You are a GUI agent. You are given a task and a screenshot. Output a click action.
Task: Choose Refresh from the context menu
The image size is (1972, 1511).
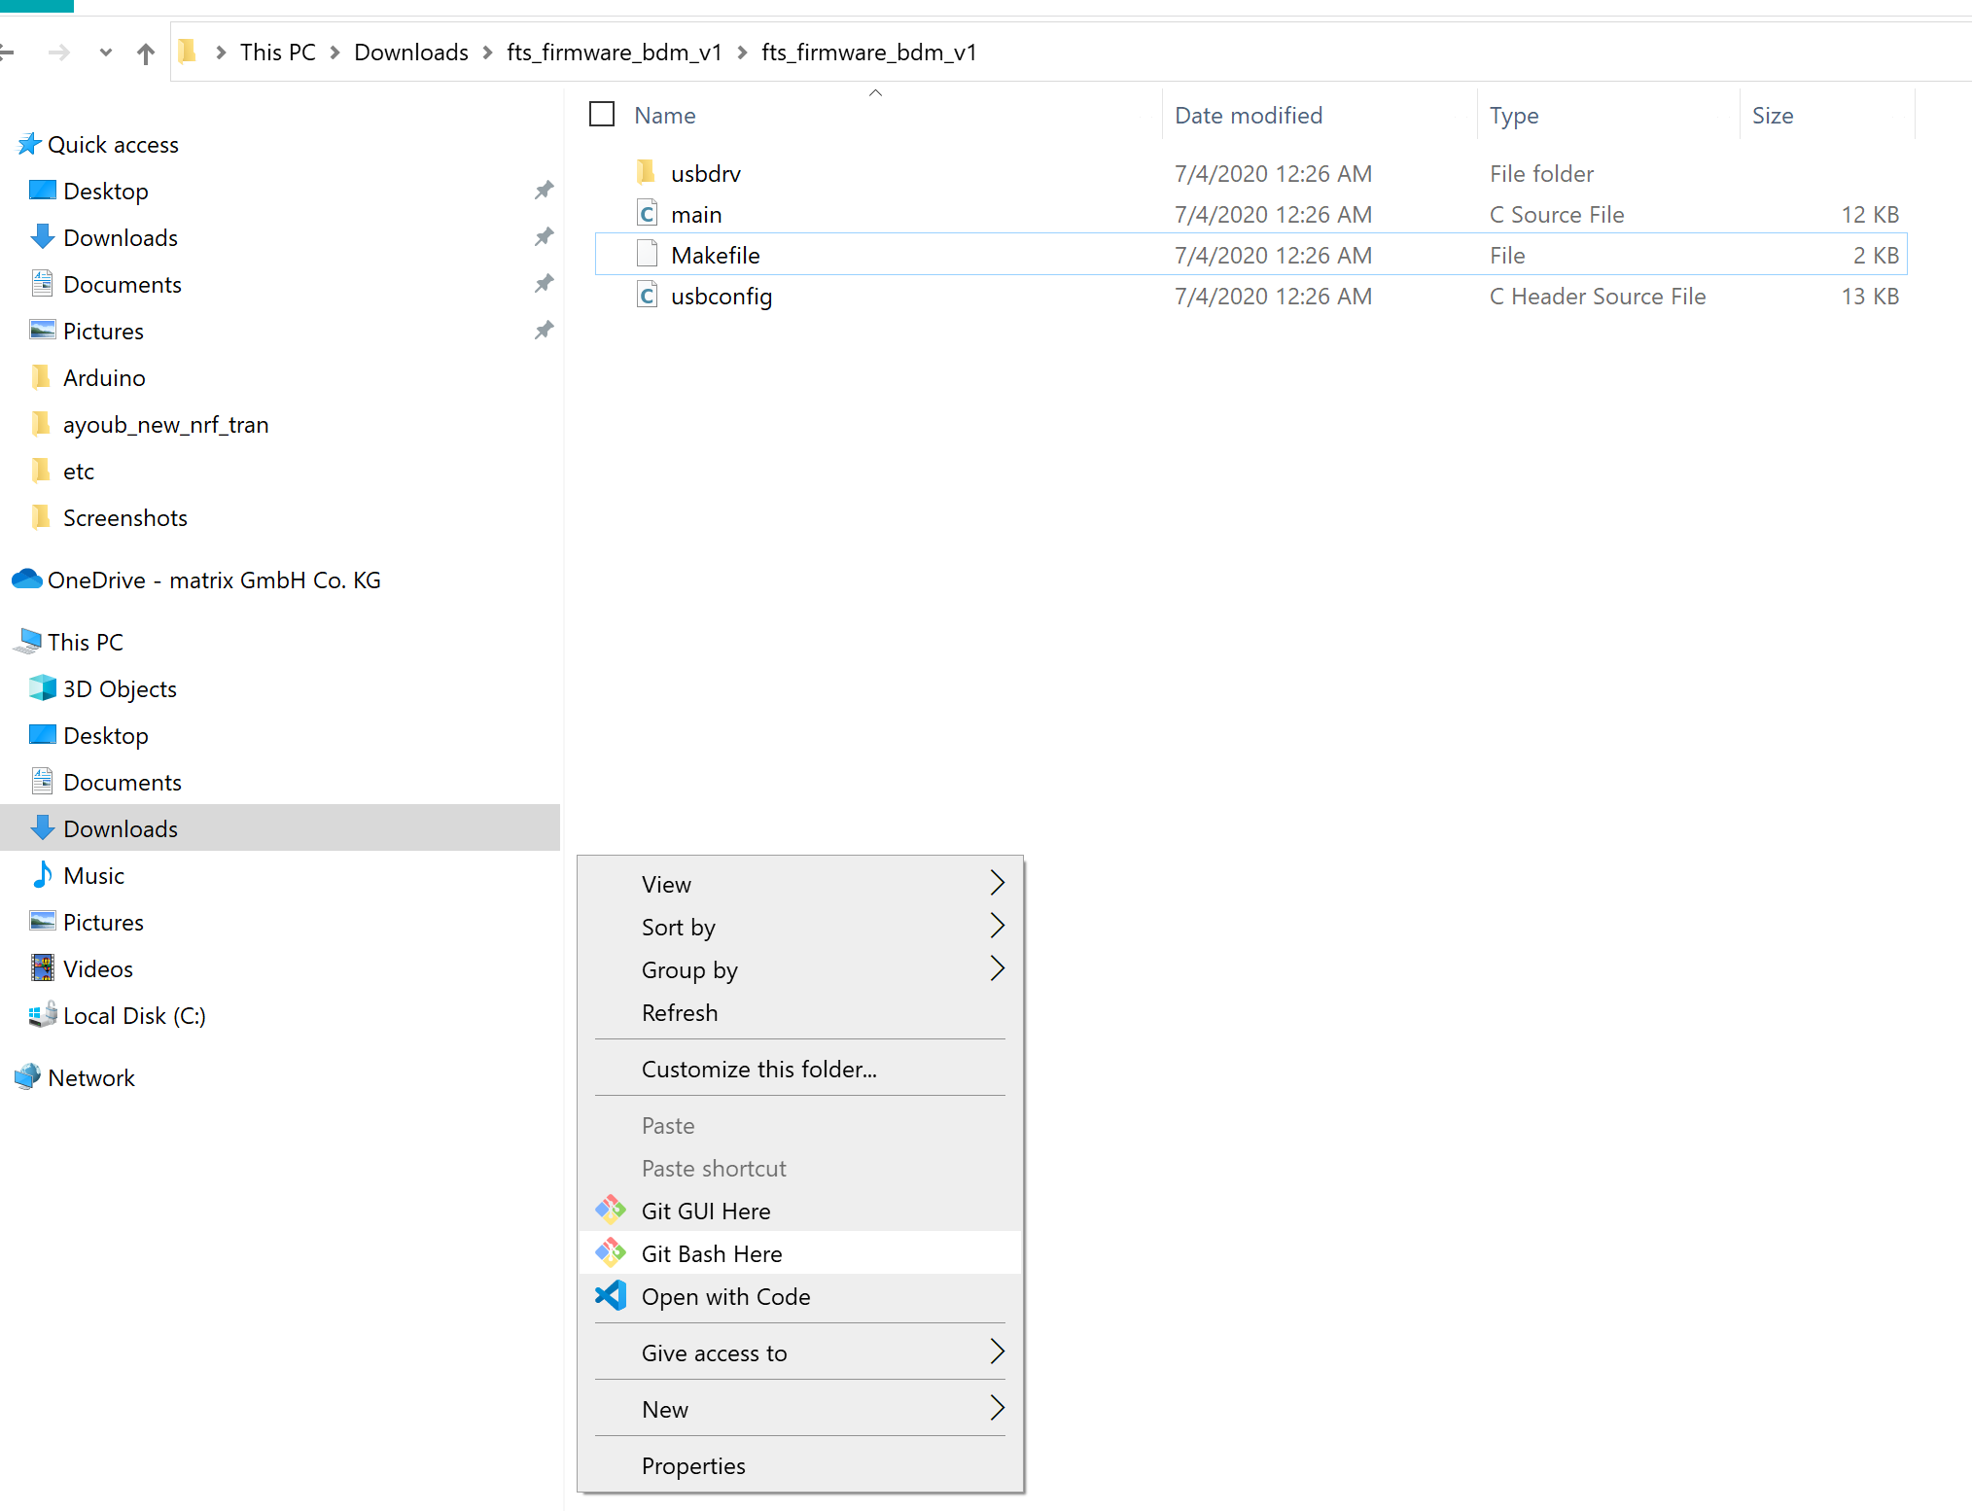click(x=680, y=1012)
